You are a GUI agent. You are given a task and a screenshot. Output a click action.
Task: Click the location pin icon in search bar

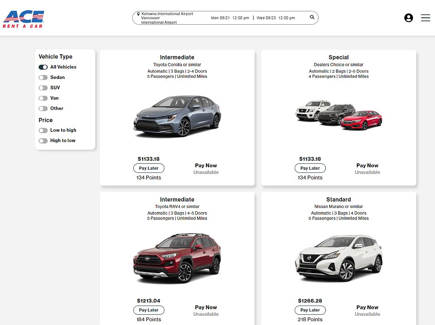138,14
